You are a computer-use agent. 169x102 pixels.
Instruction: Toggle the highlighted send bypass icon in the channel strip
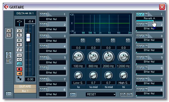click(x=19, y=64)
